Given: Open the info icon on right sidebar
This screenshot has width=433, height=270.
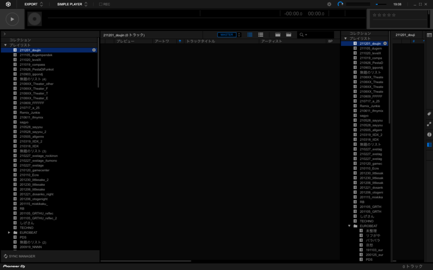Looking at the screenshot, I should pyautogui.click(x=429, y=134).
